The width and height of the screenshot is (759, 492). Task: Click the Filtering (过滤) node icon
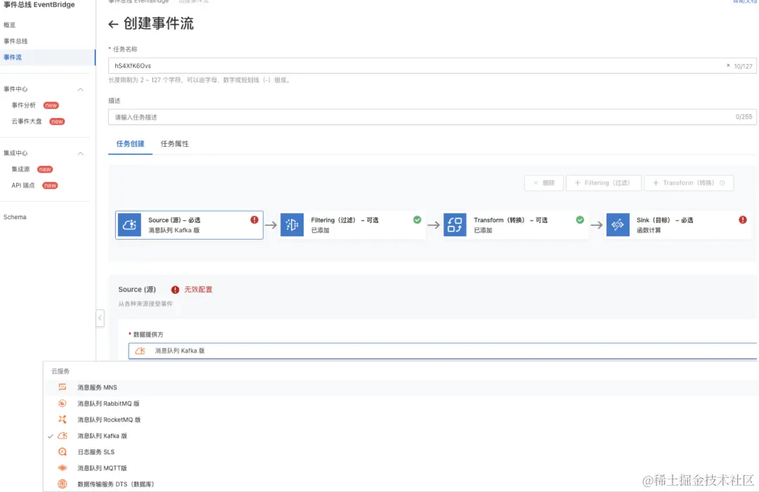pyautogui.click(x=292, y=224)
